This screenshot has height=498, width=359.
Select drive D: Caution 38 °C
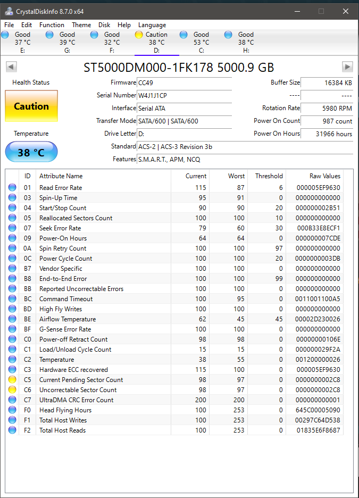(156, 42)
